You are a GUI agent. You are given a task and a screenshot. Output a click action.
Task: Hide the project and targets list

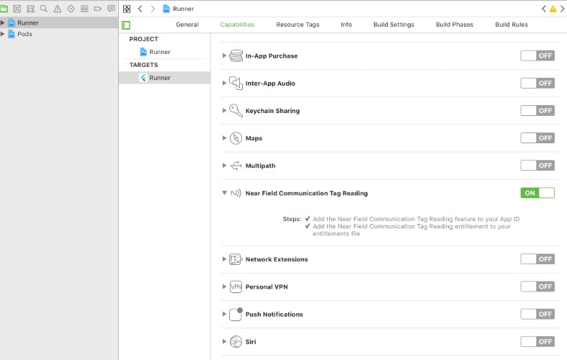point(126,24)
